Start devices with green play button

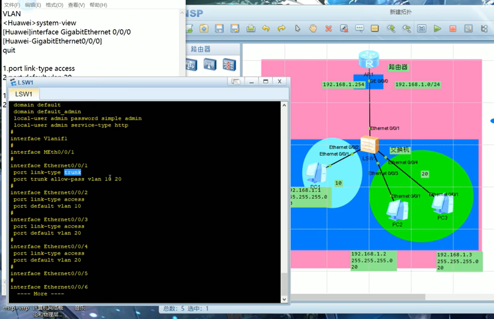[x=437, y=29]
